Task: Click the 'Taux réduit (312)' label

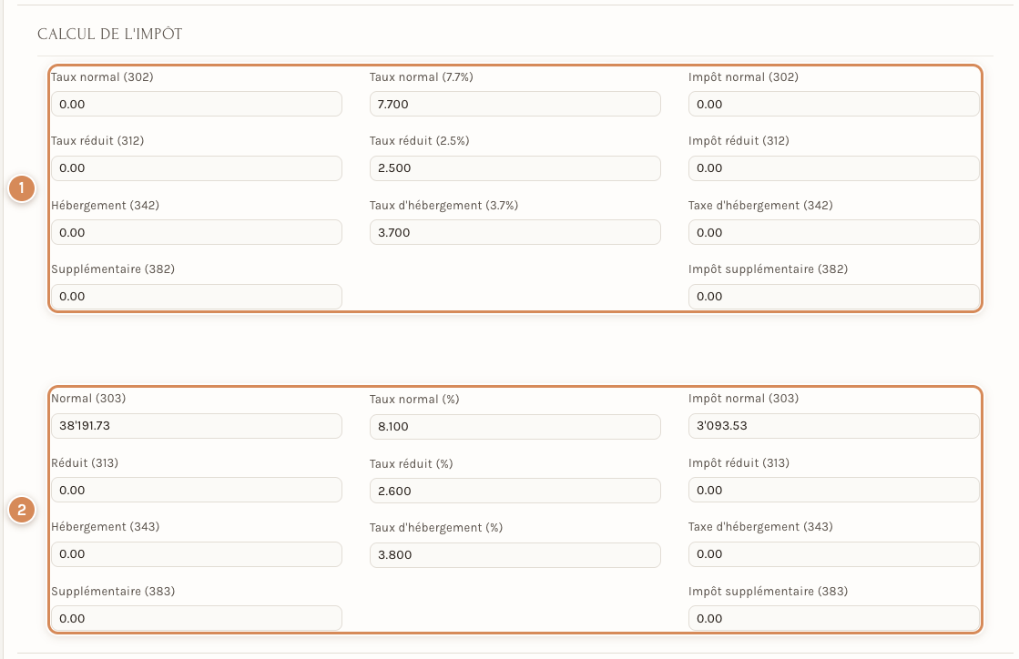Action: coord(97,141)
